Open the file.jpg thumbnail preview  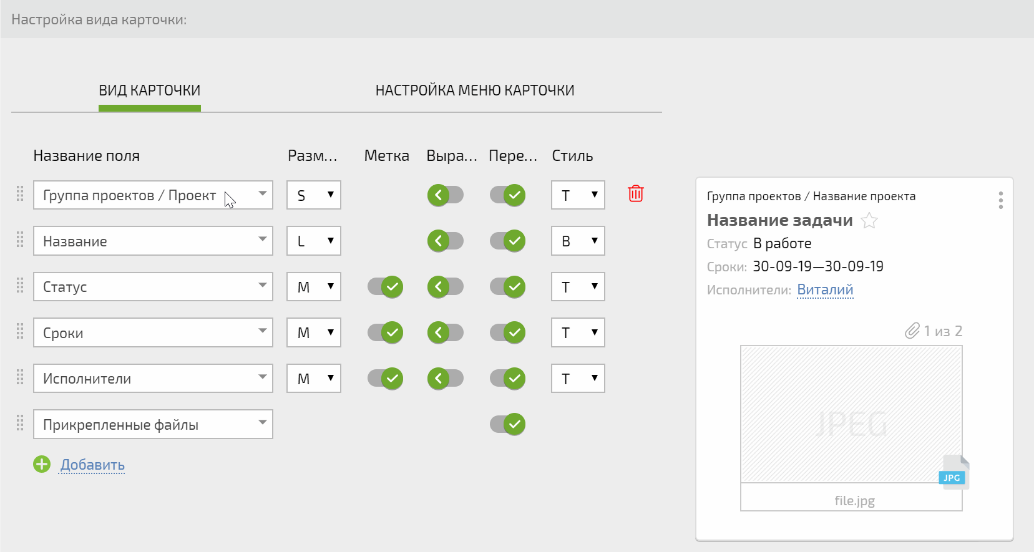pyautogui.click(x=851, y=415)
